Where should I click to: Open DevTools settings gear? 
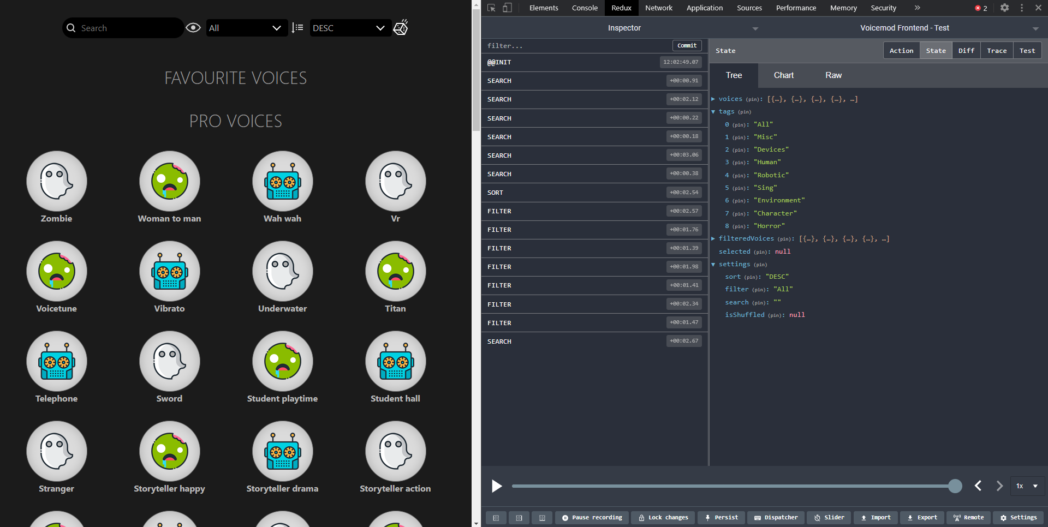[1004, 8]
